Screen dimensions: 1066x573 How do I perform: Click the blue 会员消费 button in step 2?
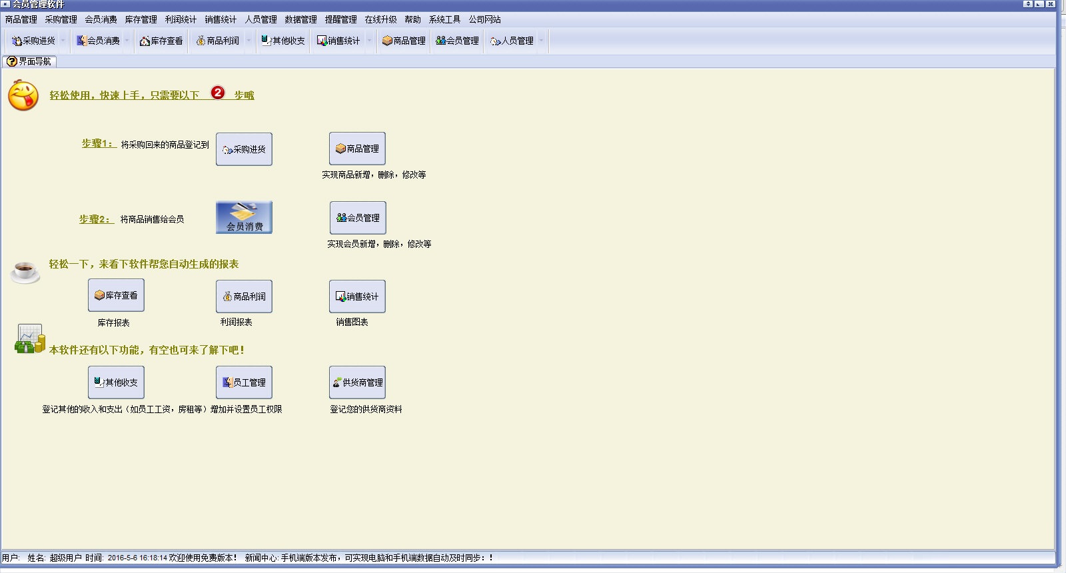tap(244, 217)
